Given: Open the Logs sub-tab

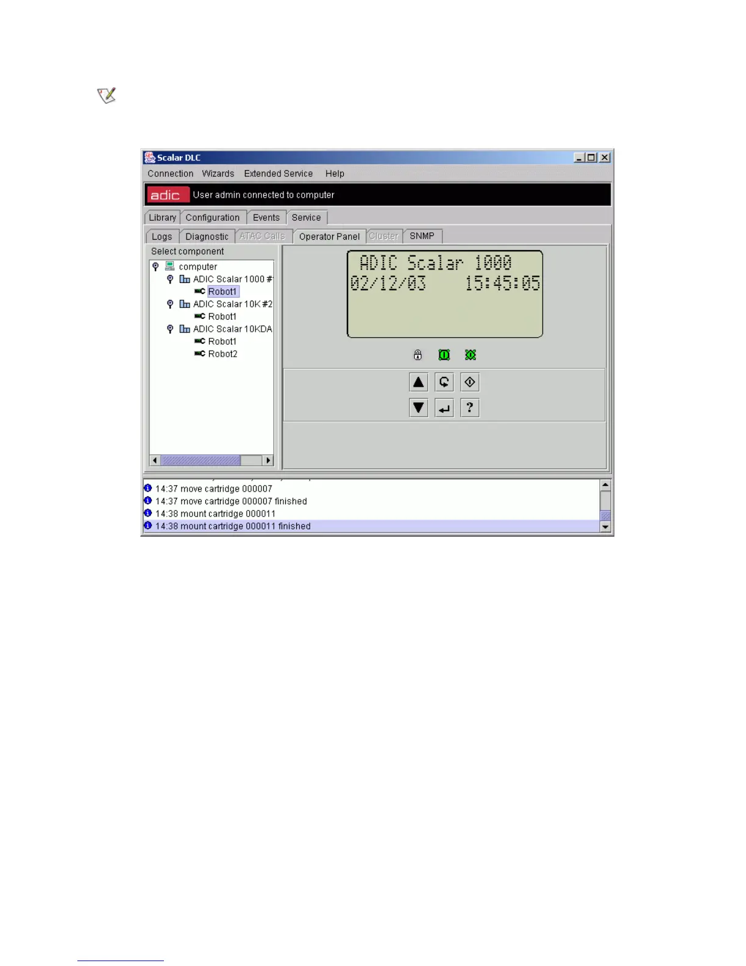Looking at the screenshot, I should [x=162, y=237].
